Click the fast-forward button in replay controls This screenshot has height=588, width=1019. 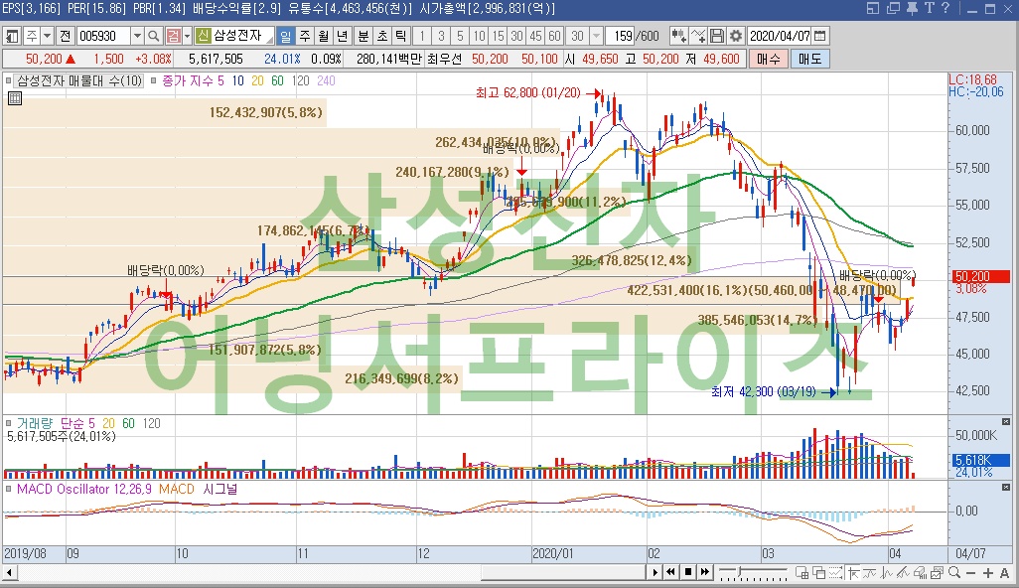pyautogui.click(x=705, y=572)
